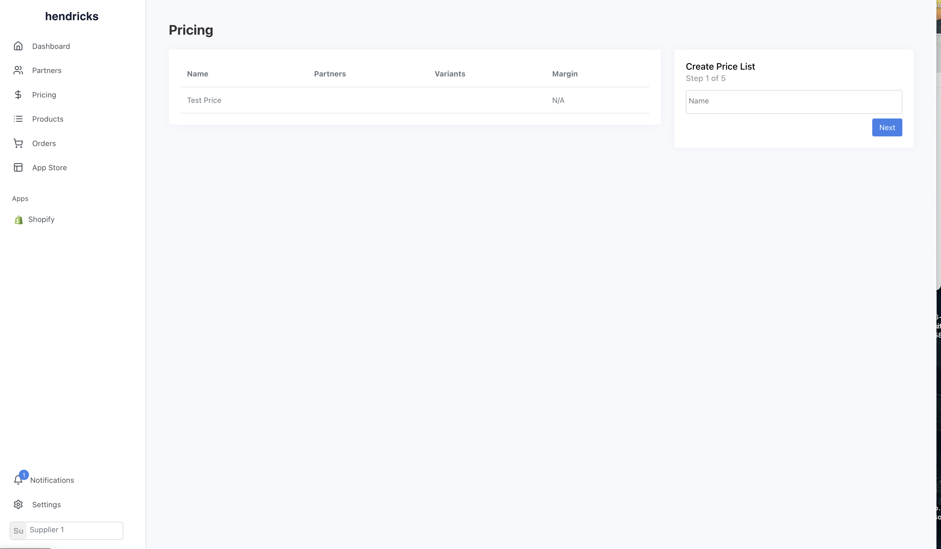Screen dimensions: 941x549
Task: Click the Orders cart icon
Action: pos(18,143)
